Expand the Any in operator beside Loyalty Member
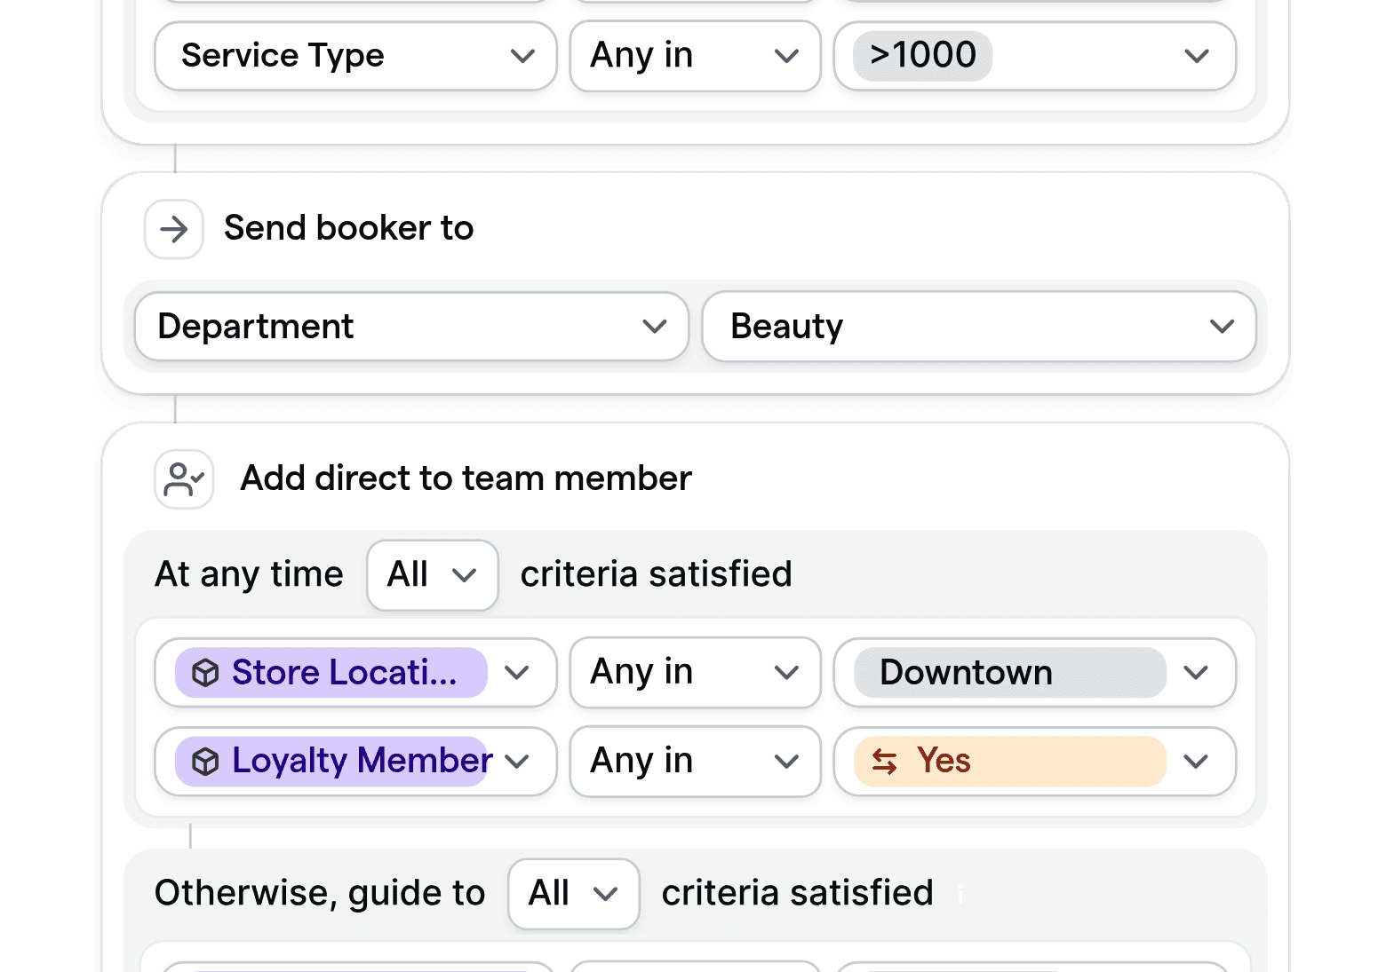Image resolution: width=1386 pixels, height=972 pixels. (785, 761)
